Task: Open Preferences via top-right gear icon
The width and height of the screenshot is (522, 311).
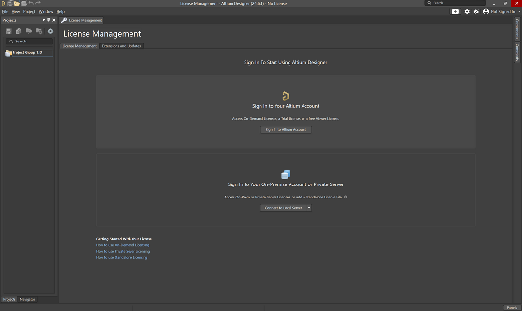Action: coord(467,12)
